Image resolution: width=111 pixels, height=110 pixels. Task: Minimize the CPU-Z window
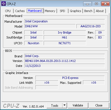click(x=87, y=4)
